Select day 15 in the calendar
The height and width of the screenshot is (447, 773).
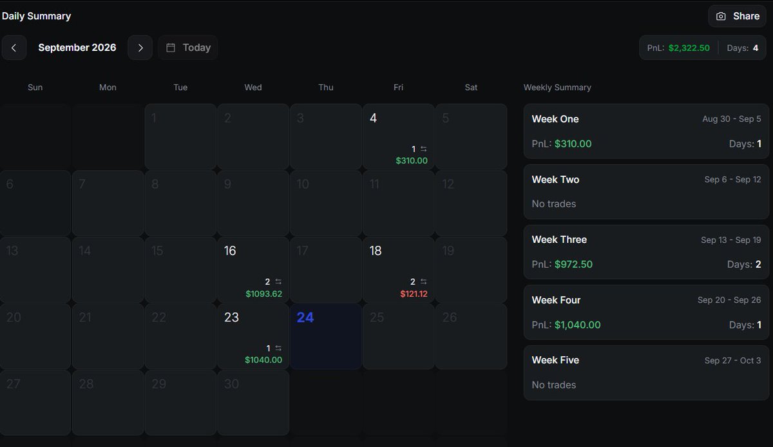(x=180, y=269)
